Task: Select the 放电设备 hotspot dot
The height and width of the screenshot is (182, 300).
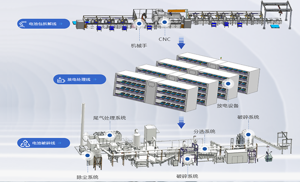Action: click(x=227, y=84)
